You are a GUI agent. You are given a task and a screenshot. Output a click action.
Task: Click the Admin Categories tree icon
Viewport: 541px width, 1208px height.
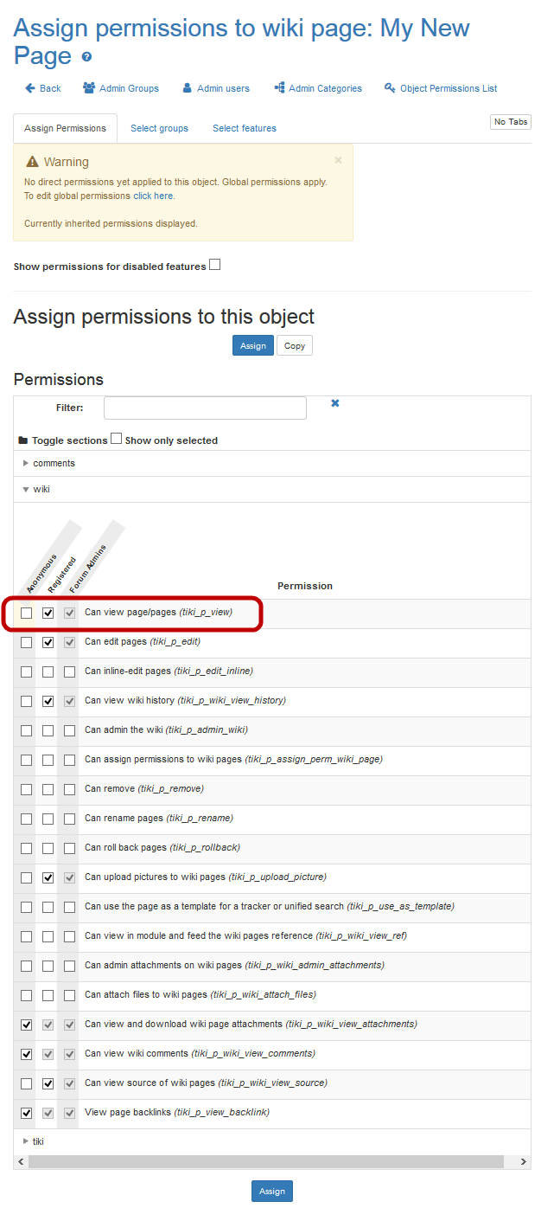click(279, 88)
